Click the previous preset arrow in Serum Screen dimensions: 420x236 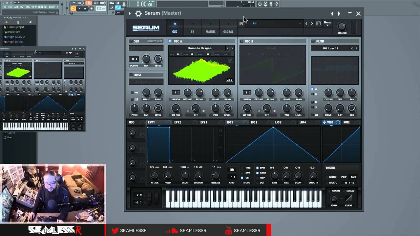[x=306, y=24]
